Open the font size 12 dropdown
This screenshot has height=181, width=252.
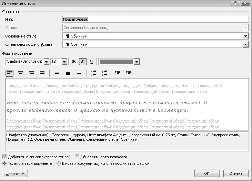click(64, 62)
